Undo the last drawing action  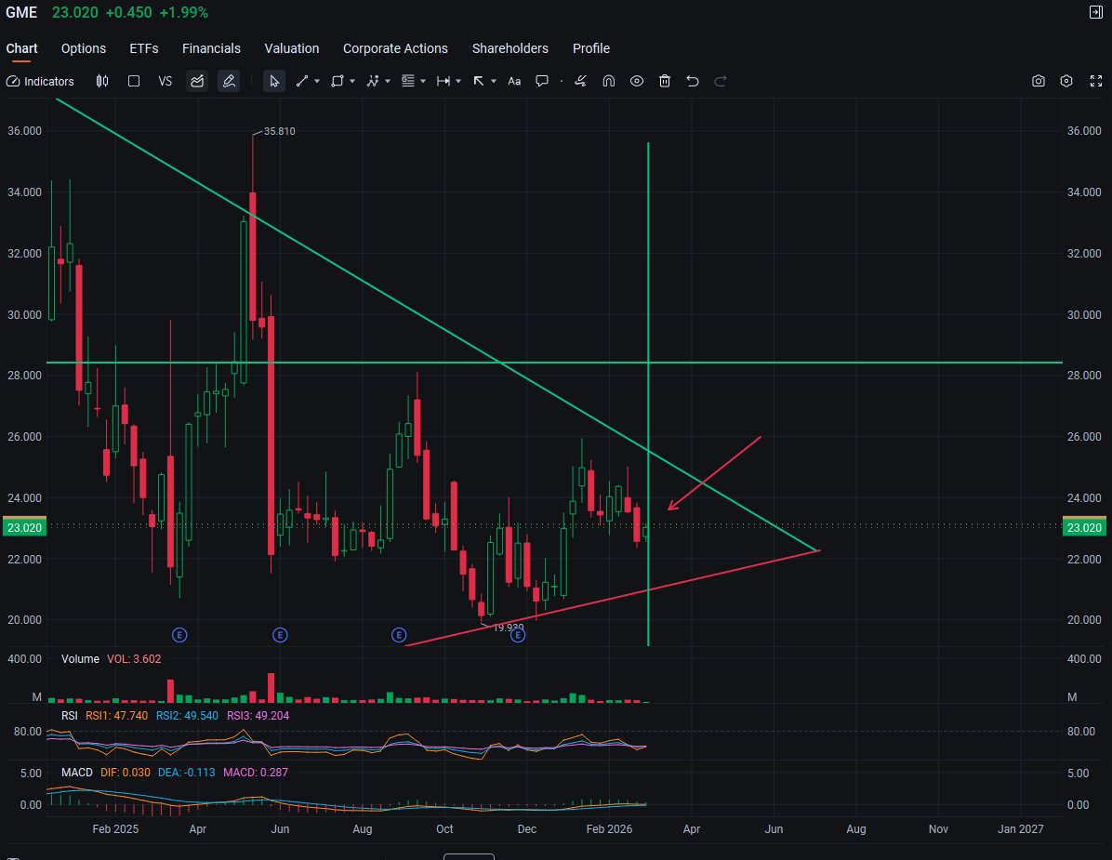coord(693,82)
